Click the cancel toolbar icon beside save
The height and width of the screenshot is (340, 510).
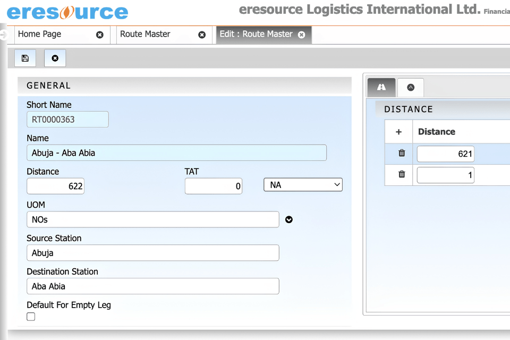[55, 58]
